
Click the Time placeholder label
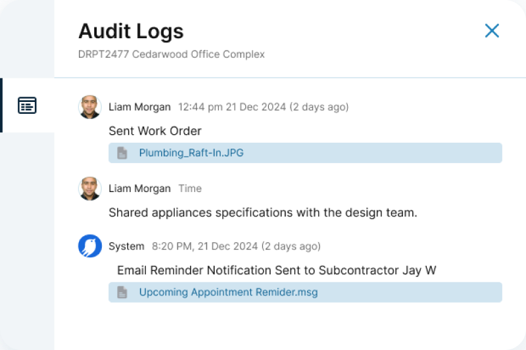pos(190,188)
